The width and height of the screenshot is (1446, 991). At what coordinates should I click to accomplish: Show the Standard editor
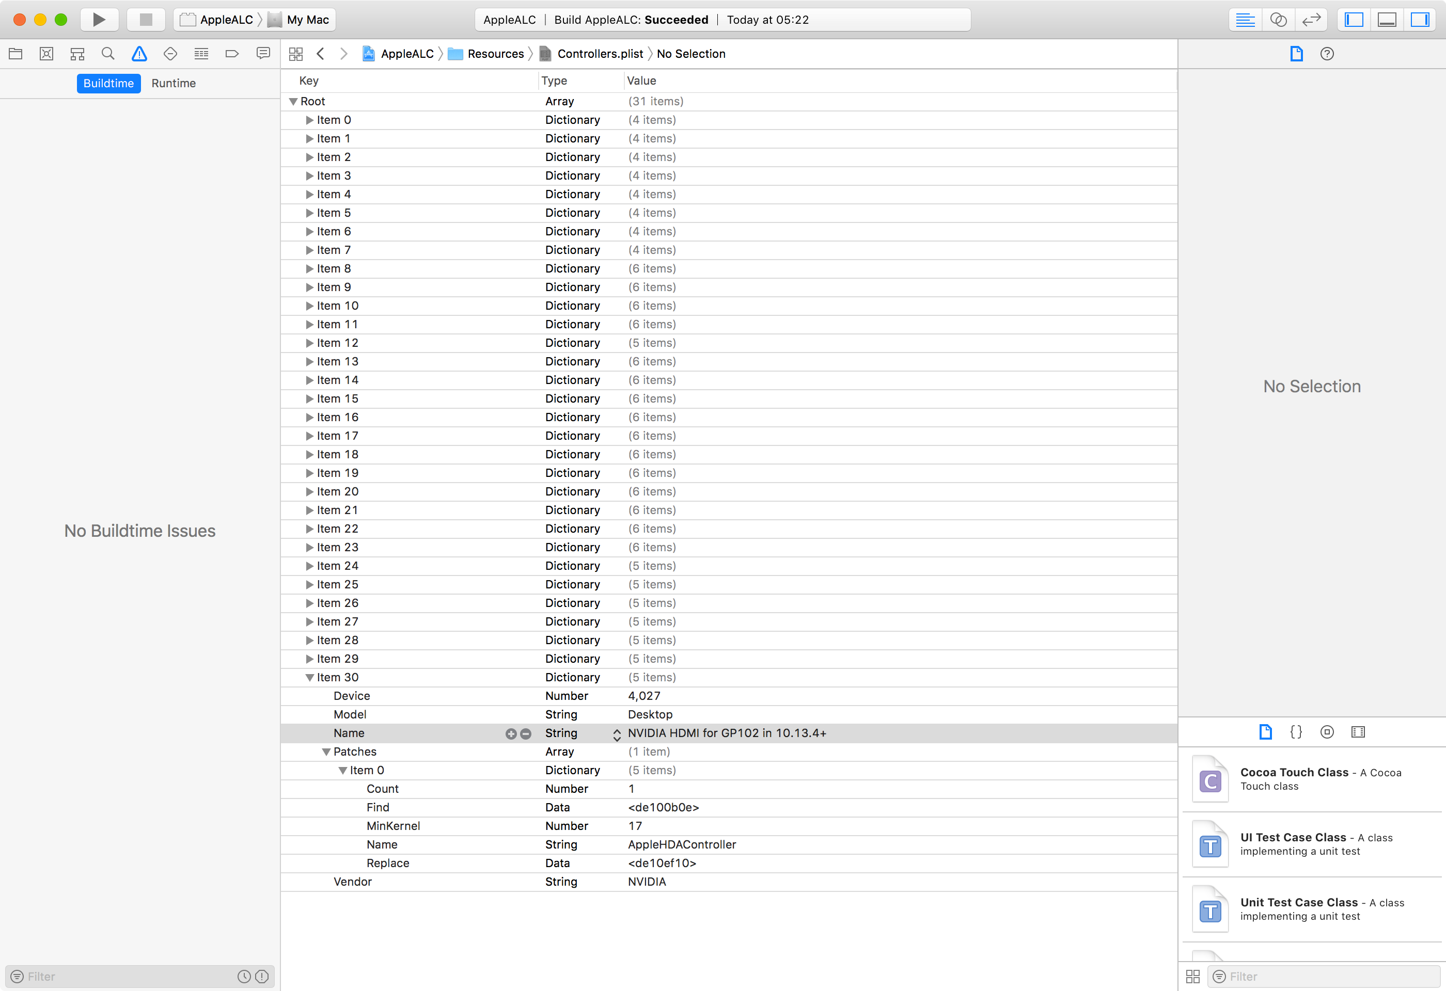1245,20
